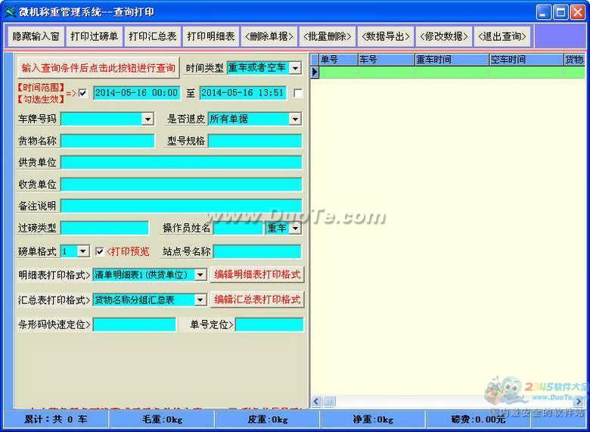Tick the checkbox after the end time field
This screenshot has width=590, height=432.
(298, 93)
